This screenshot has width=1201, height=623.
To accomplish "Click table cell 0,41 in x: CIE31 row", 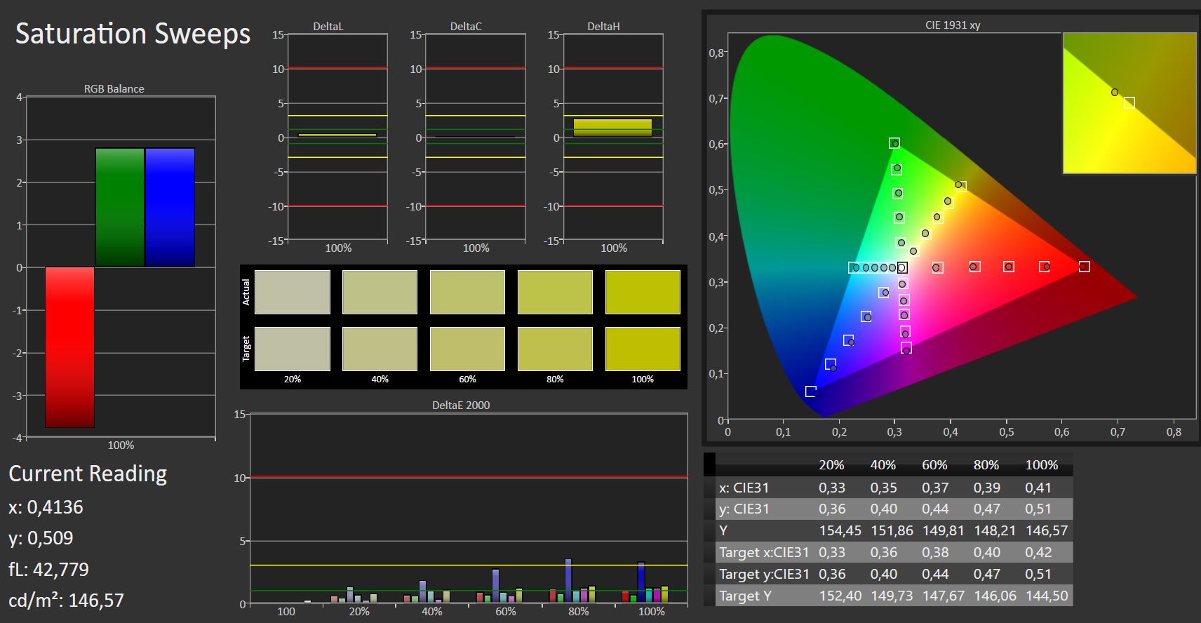I will click(1038, 488).
